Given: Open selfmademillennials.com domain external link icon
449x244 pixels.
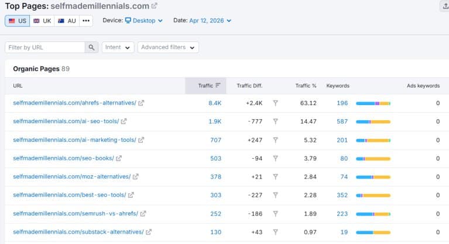Looking at the screenshot, I should pyautogui.click(x=155, y=5).
